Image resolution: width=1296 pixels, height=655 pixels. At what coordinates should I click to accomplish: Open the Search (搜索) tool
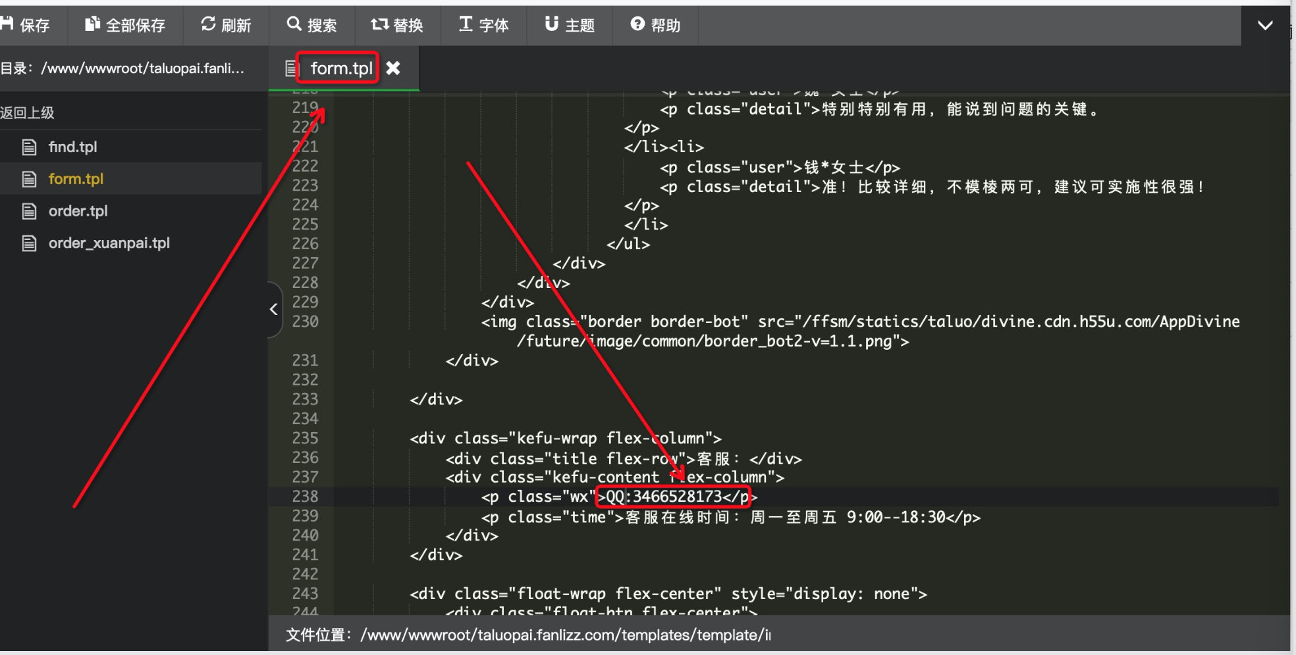[x=311, y=25]
